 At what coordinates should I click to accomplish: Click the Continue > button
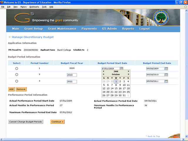[x=57, y=122]
